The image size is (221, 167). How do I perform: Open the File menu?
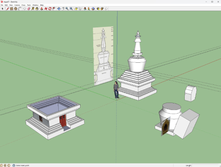coord(2,5)
